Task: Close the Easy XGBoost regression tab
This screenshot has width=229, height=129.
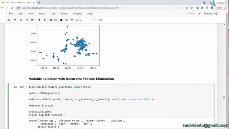Action: [x=34, y=3]
